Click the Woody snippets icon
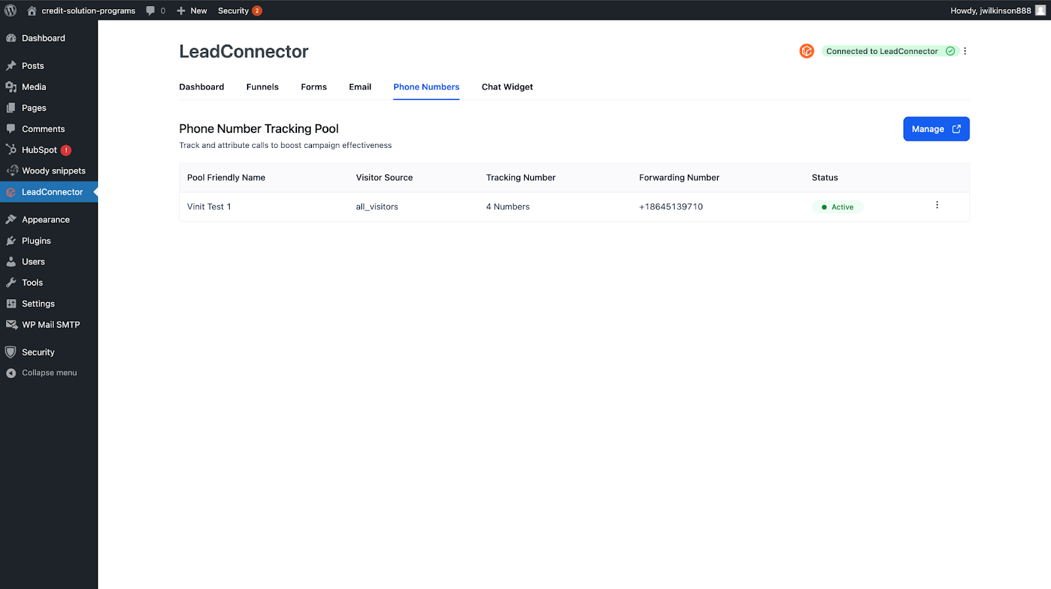The height and width of the screenshot is (589, 1051). [12, 170]
